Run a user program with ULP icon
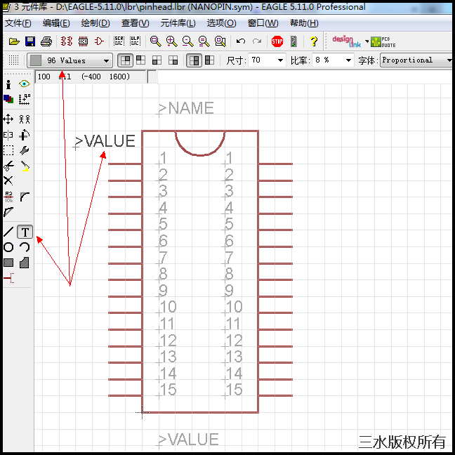455x455 pixels. pyautogui.click(x=135, y=41)
